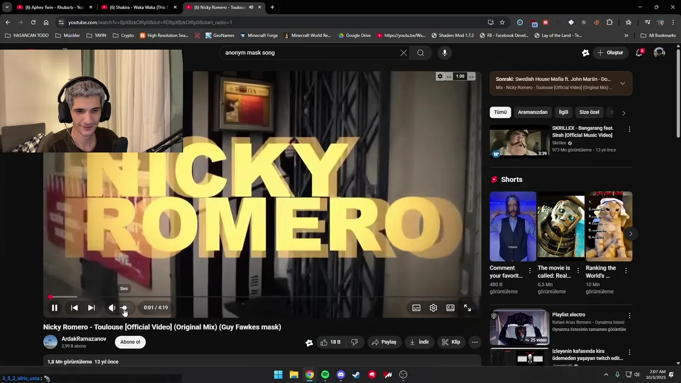
Task: Open more actions menu under the video
Action: (475, 342)
